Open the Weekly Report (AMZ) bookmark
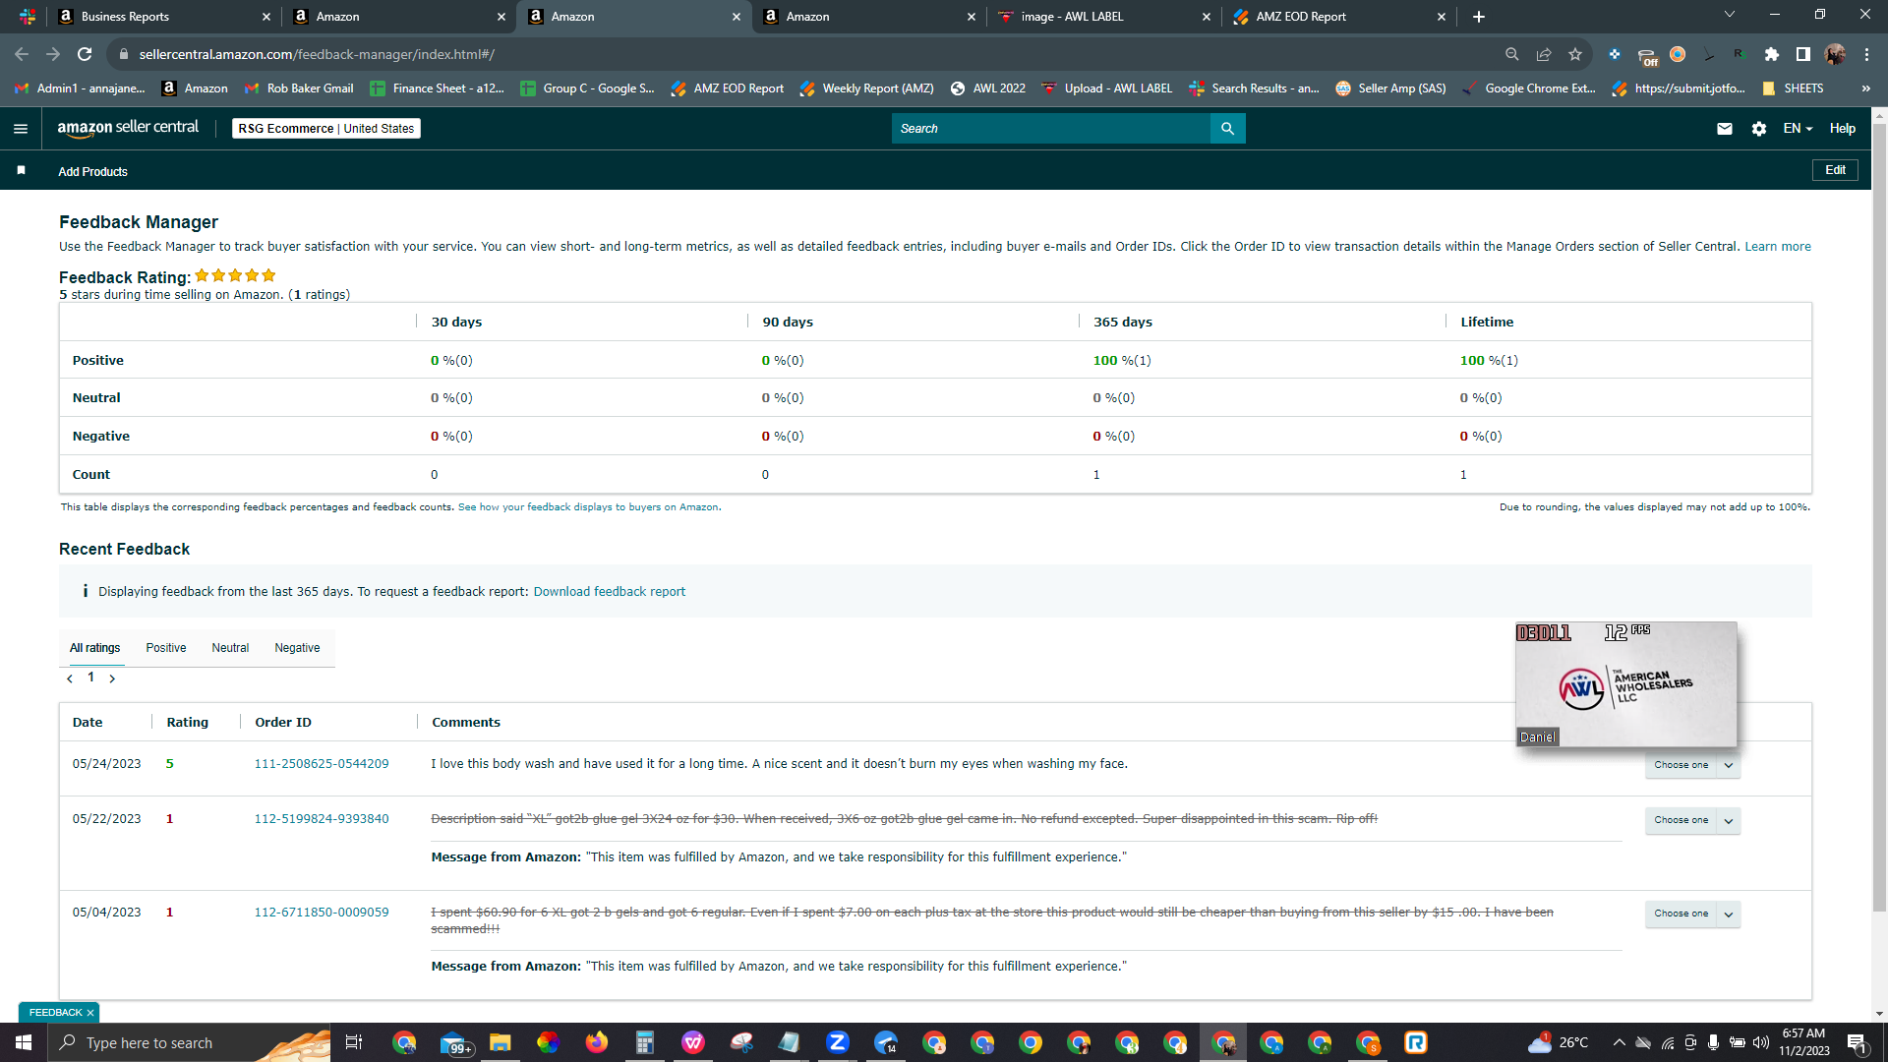This screenshot has height=1062, width=1888. [866, 88]
